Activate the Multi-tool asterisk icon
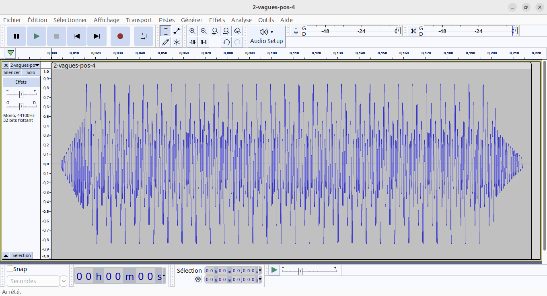 (177, 42)
